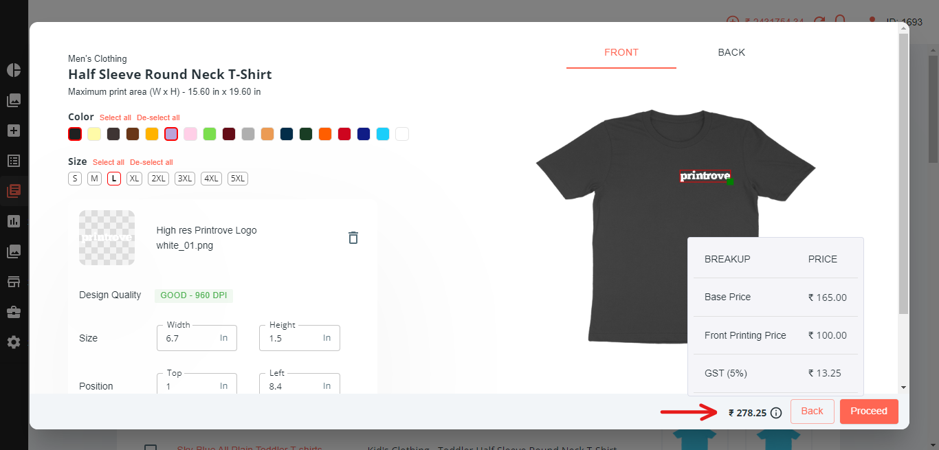Select the red color swatch
Screen dimensions: 939x450
[344, 134]
